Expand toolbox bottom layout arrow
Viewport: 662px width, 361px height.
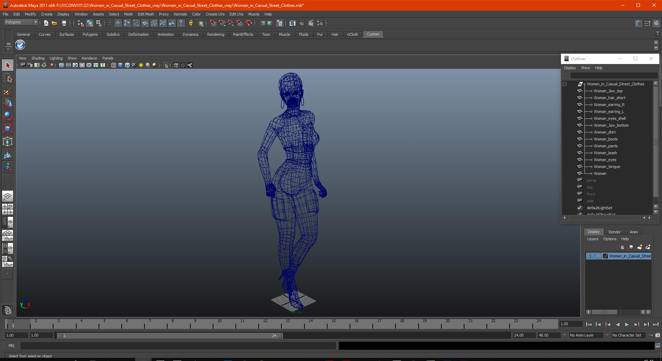(x=7, y=274)
